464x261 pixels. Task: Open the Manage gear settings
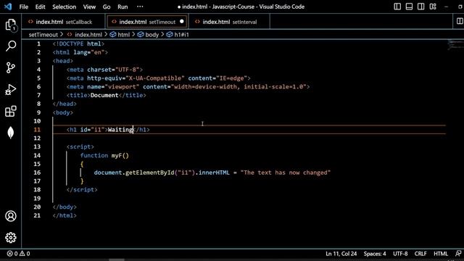click(x=11, y=238)
